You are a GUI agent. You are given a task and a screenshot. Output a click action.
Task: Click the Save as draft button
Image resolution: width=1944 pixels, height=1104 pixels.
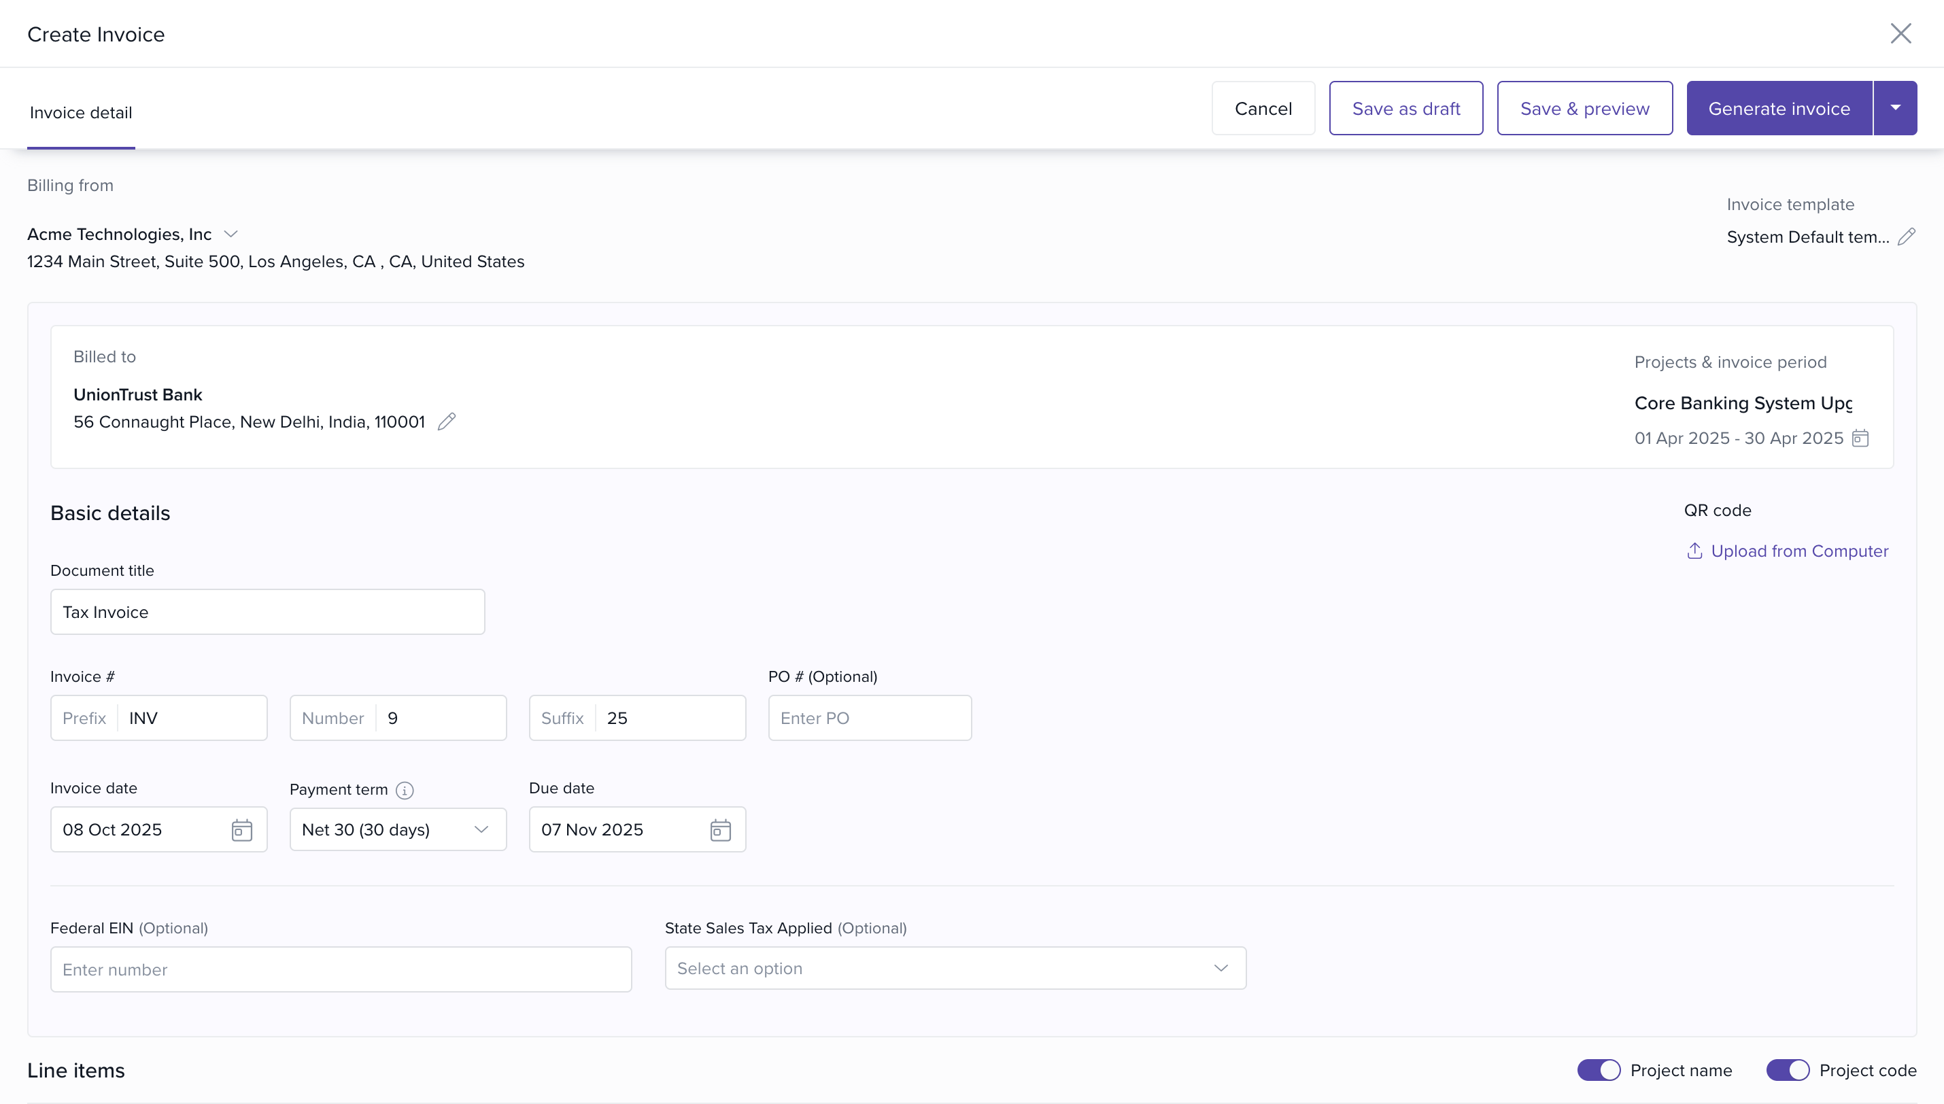[x=1405, y=109]
